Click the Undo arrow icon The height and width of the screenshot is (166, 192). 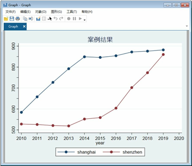tap(56, 19)
